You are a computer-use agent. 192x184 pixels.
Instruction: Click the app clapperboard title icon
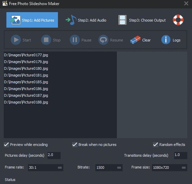tap(5, 3)
